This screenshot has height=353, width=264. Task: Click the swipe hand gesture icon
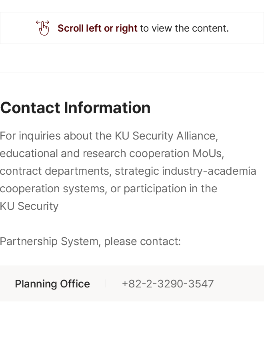[43, 28]
